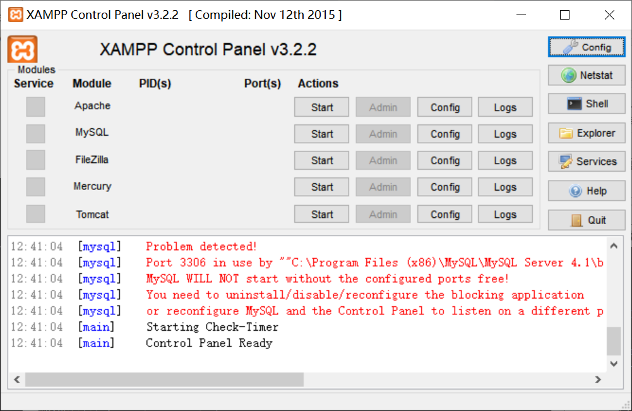This screenshot has height=411, width=632.
Task: Open Help with the question mark icon
Action: (x=587, y=191)
